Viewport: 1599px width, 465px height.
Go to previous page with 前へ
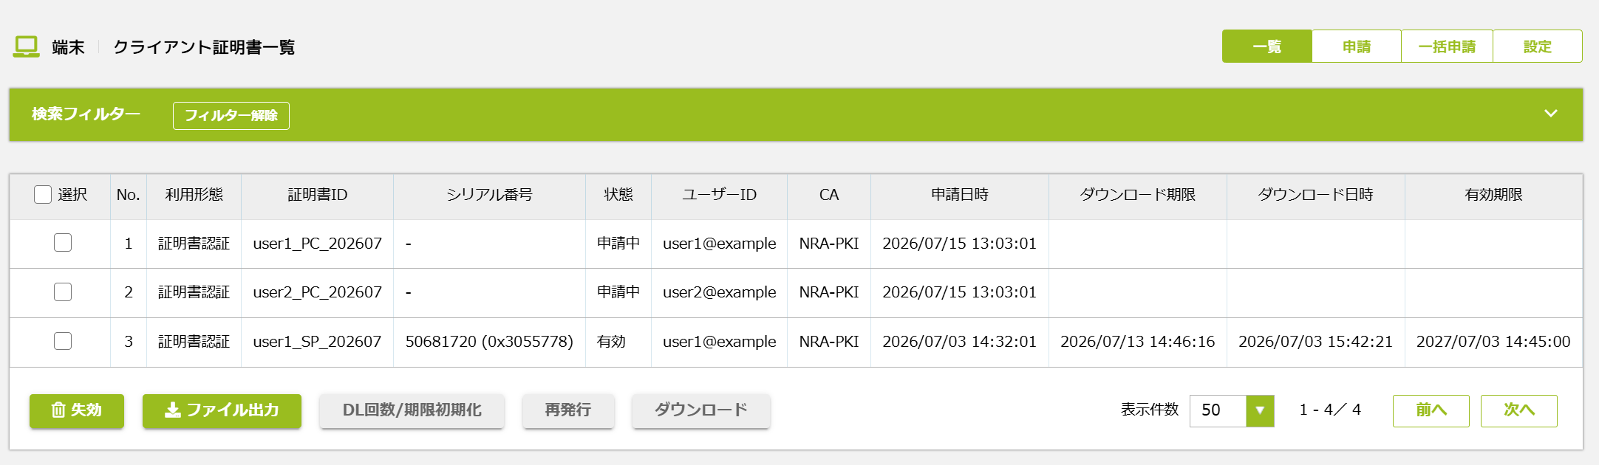pos(1431,410)
